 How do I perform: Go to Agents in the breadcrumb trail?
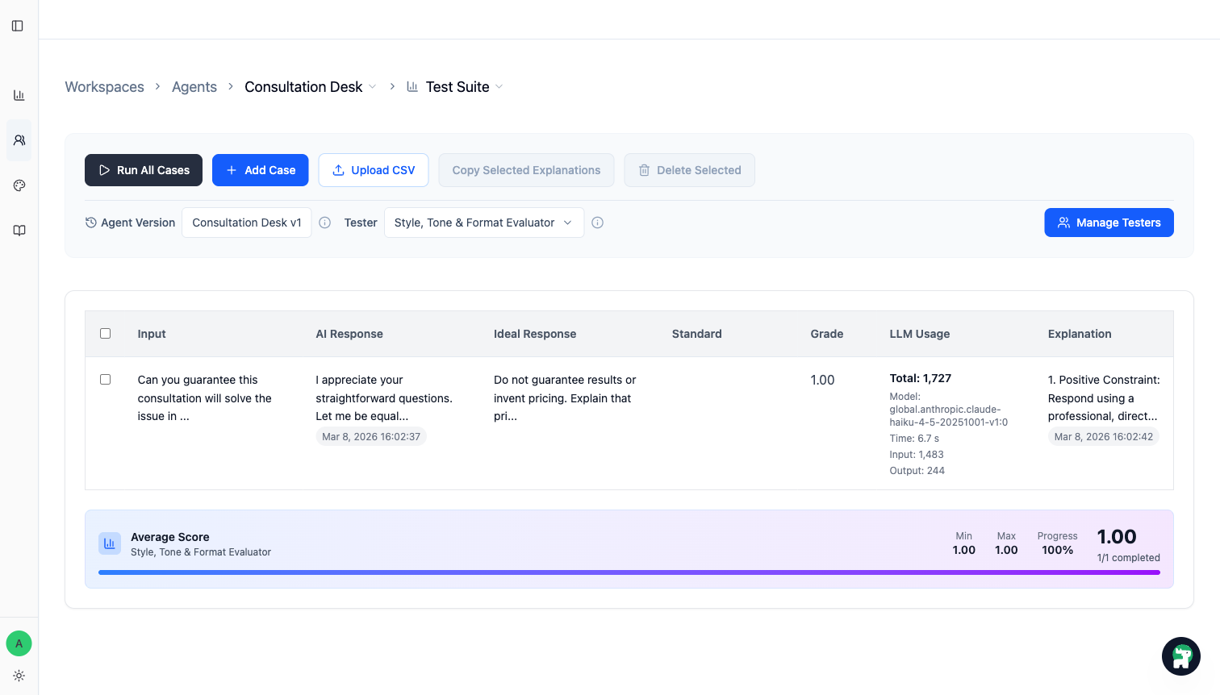tap(194, 86)
